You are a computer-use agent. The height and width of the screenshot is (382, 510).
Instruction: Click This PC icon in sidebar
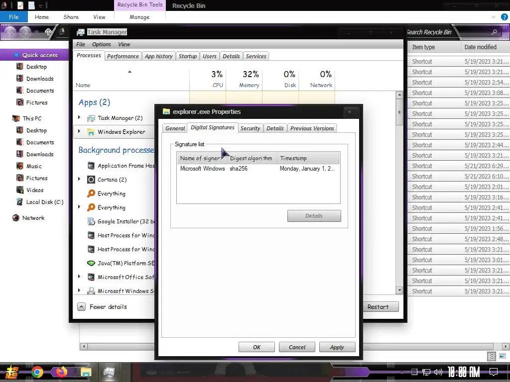pos(15,118)
